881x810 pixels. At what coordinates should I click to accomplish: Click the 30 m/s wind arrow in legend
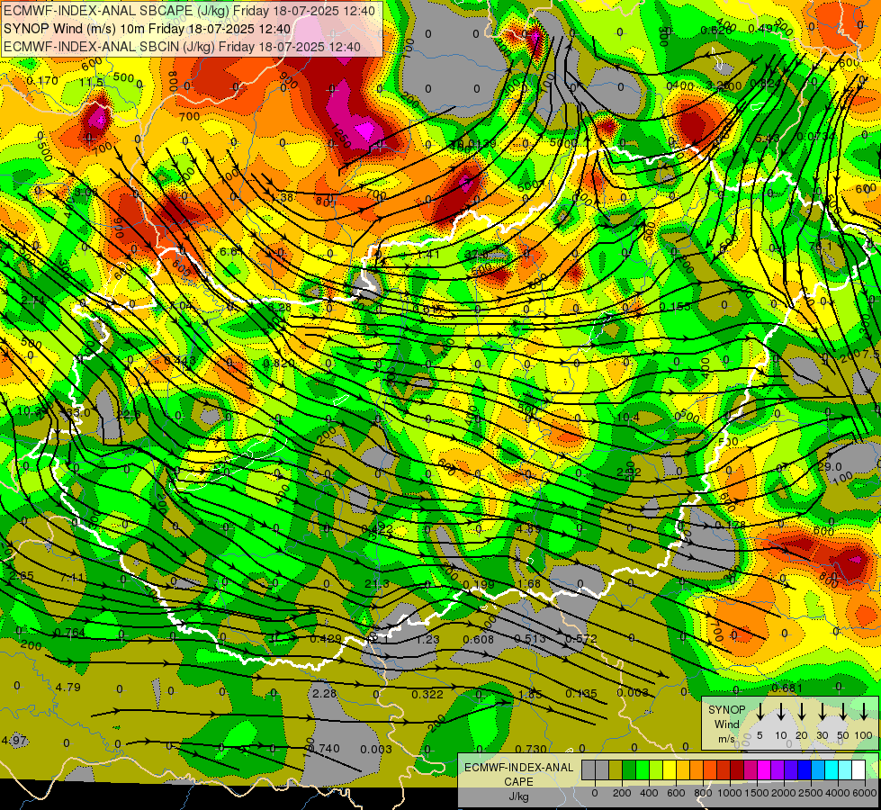[x=822, y=712]
